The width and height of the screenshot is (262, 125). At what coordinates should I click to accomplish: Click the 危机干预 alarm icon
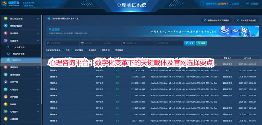click(x=6, y=82)
